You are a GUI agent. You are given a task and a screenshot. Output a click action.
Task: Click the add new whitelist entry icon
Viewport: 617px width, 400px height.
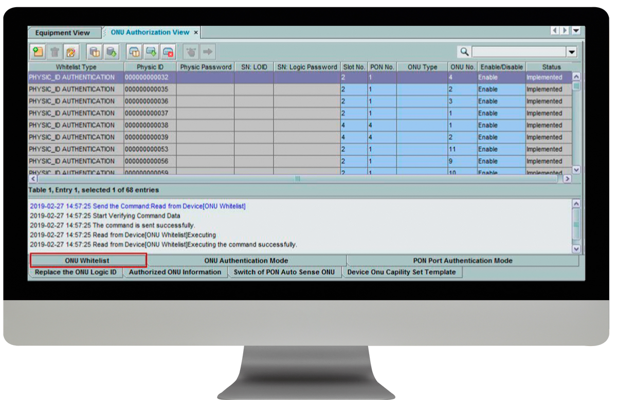click(x=38, y=51)
